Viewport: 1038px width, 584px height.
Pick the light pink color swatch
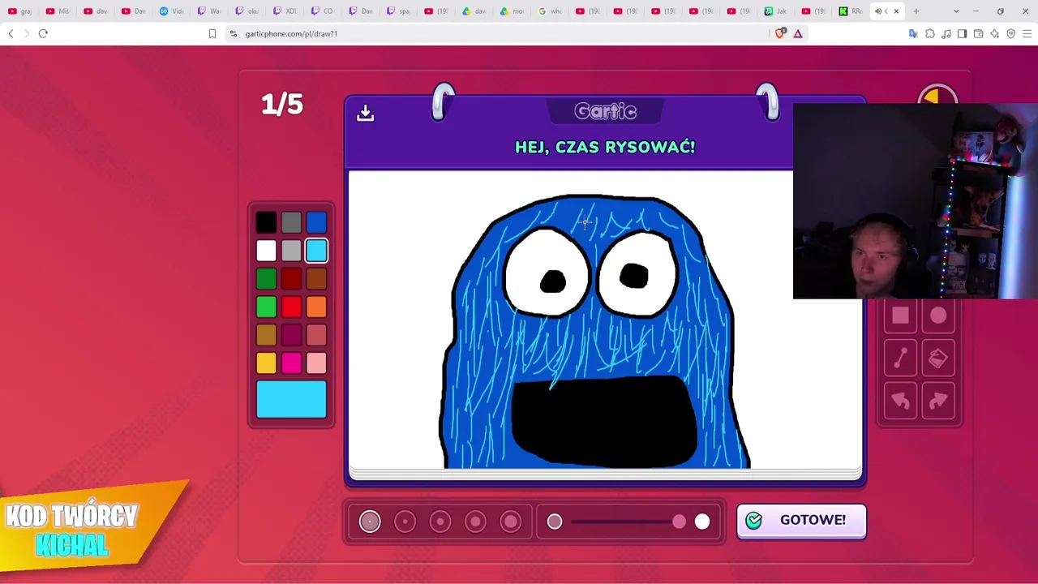coord(316,363)
